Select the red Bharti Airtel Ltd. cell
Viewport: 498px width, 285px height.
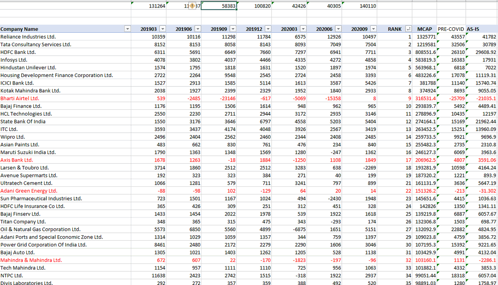pos(24,98)
